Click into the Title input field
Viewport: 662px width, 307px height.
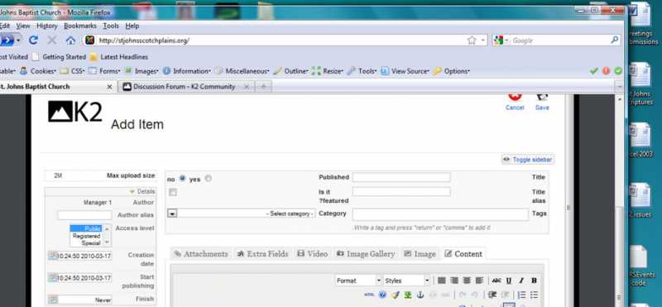(401, 177)
